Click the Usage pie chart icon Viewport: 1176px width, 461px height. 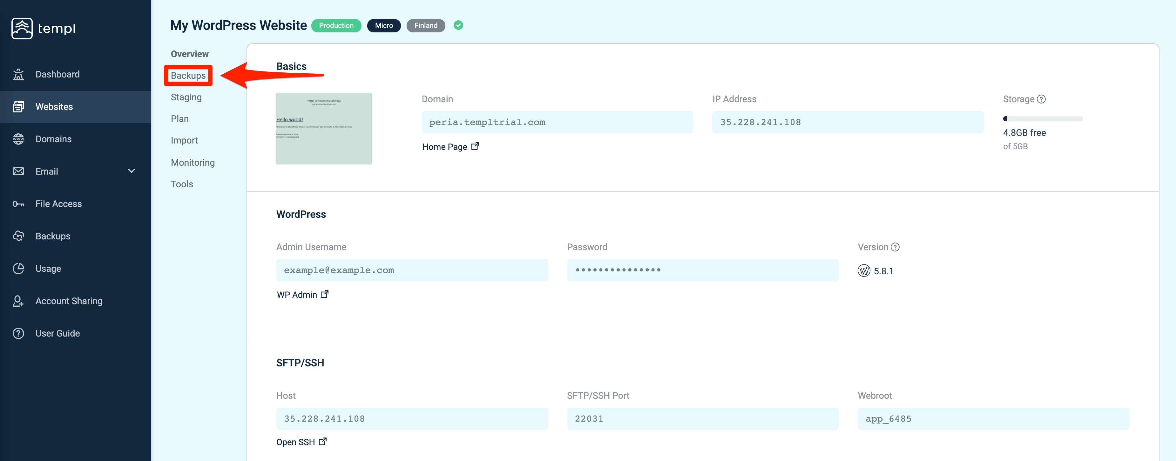pos(18,268)
